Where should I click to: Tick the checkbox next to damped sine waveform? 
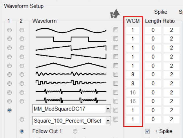pos(116,74)
